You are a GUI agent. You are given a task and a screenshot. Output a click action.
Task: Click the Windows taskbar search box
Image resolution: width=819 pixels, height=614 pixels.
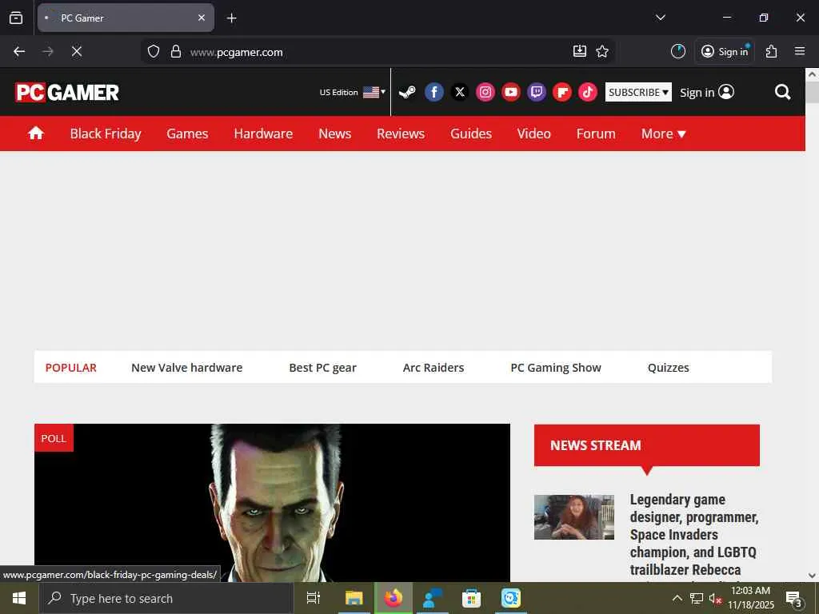[166, 598]
